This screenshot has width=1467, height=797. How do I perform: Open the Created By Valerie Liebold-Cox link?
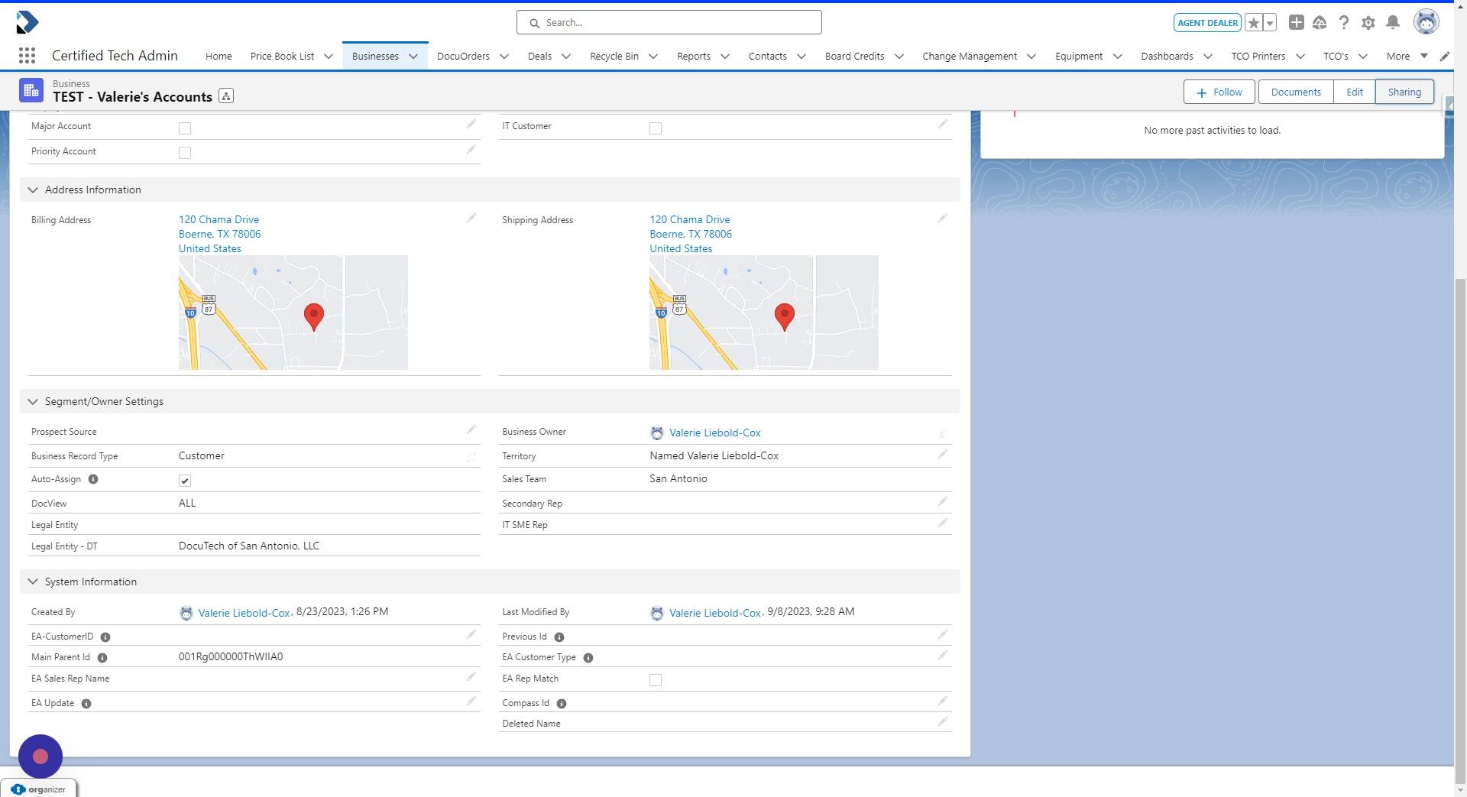244,613
